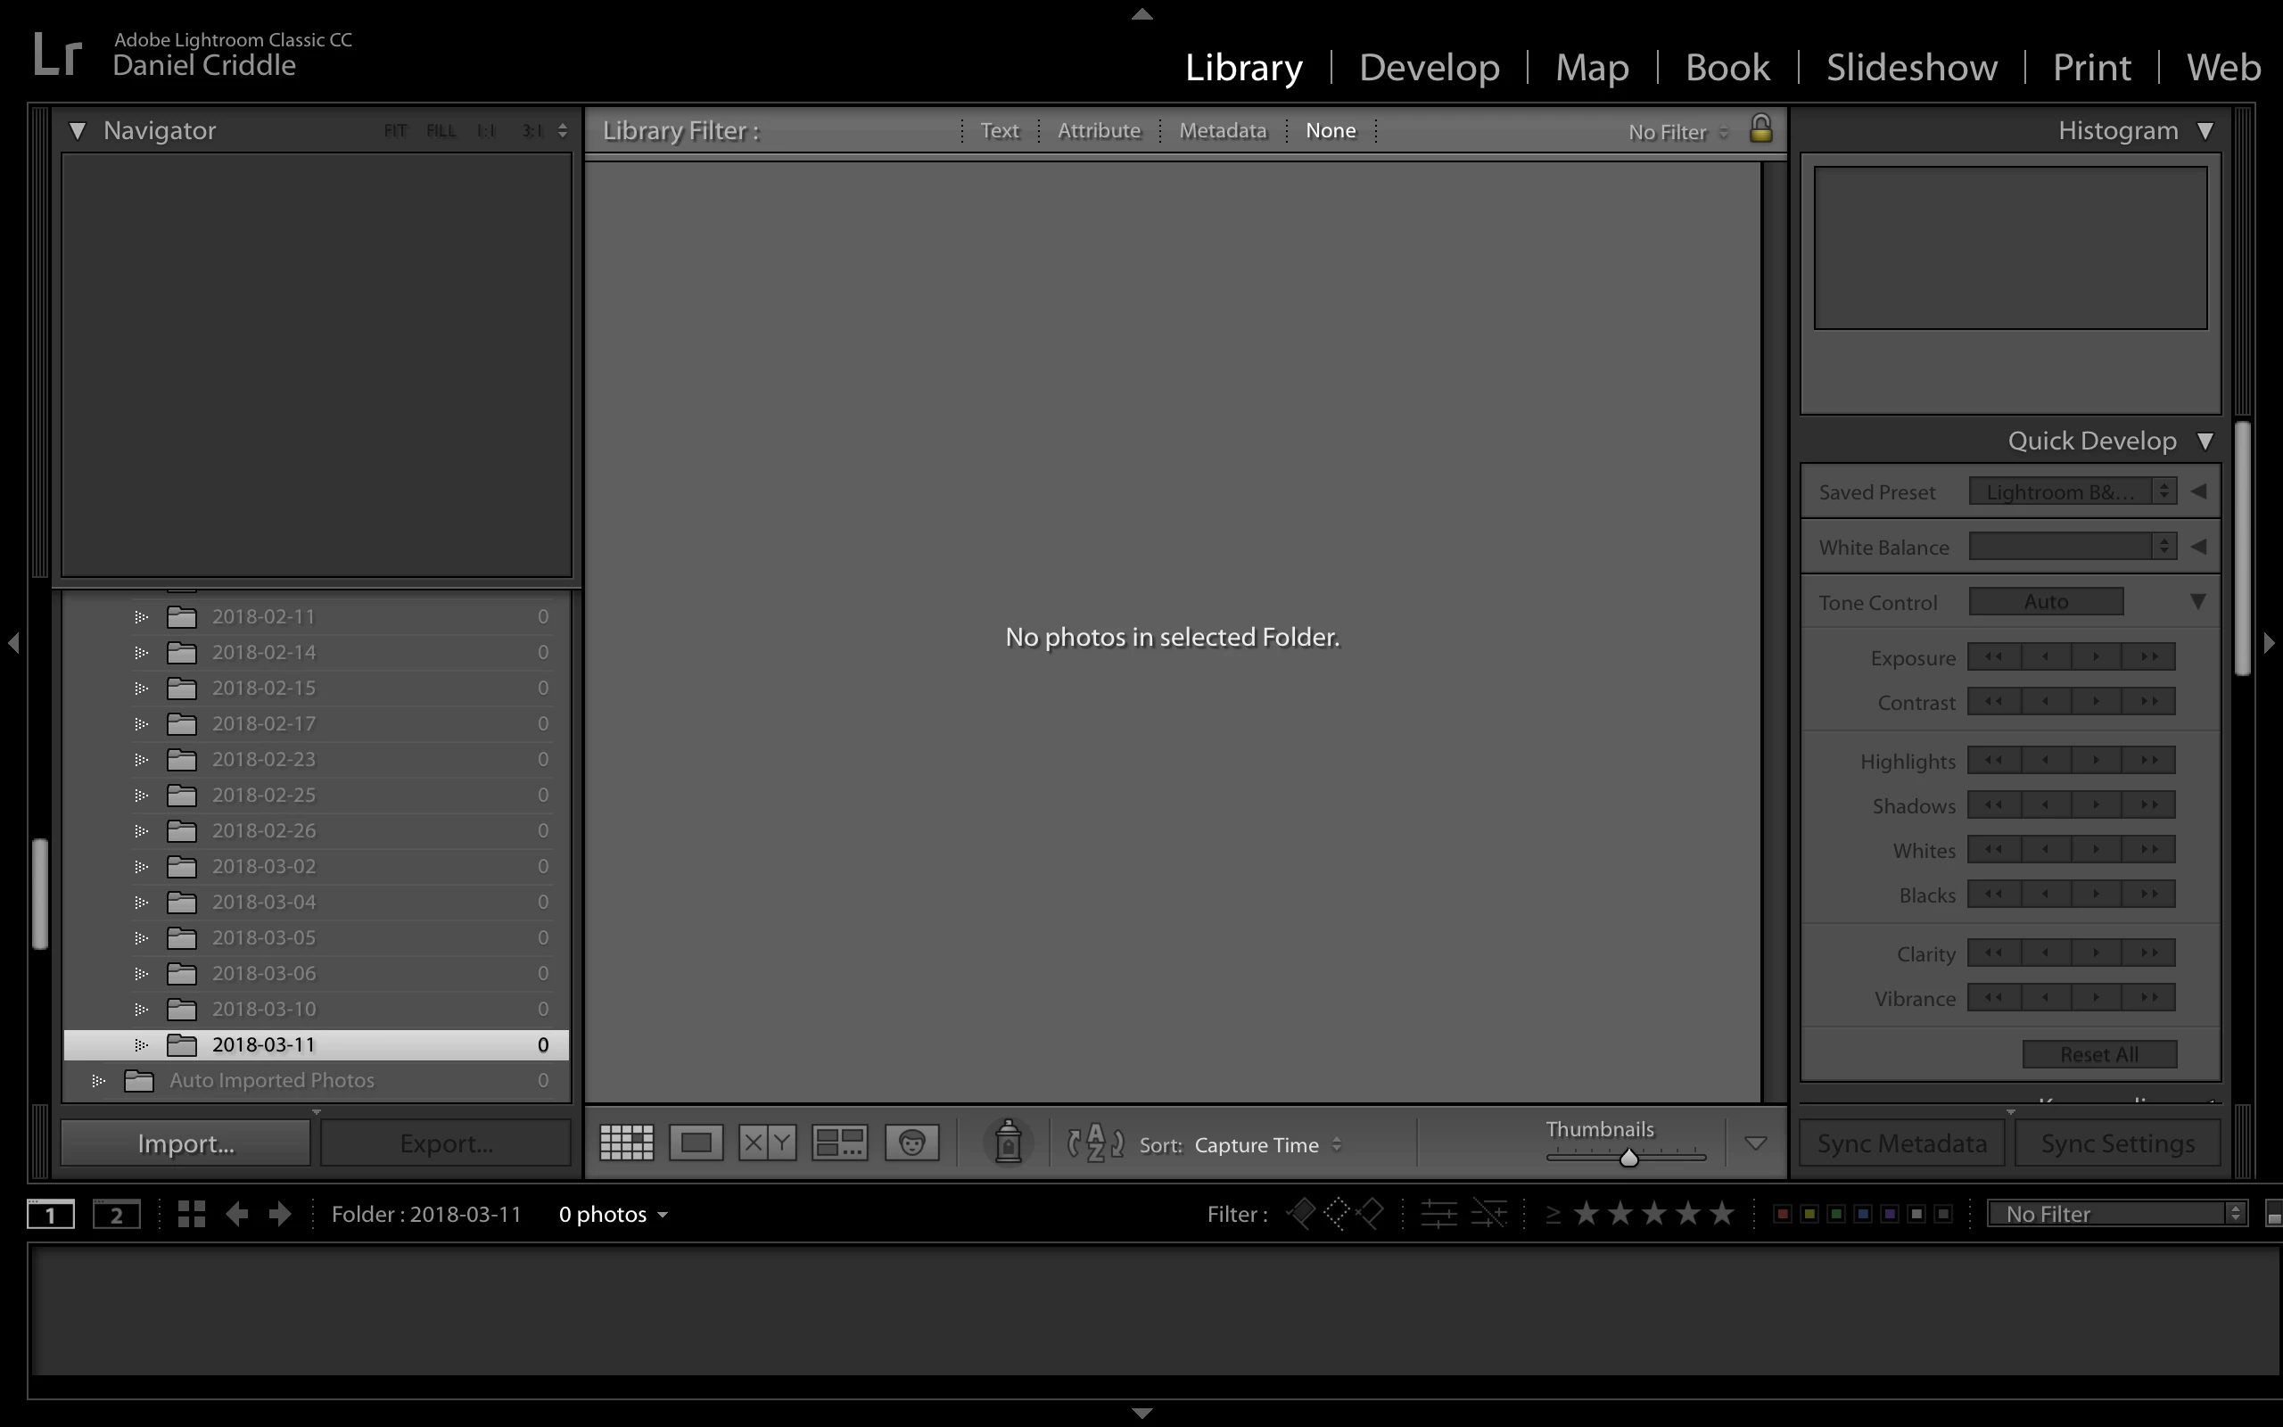This screenshot has width=2283, height=1427.
Task: Switch to Grid view icon
Action: (626, 1142)
